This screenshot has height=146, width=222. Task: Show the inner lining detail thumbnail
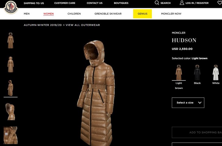[11, 135]
